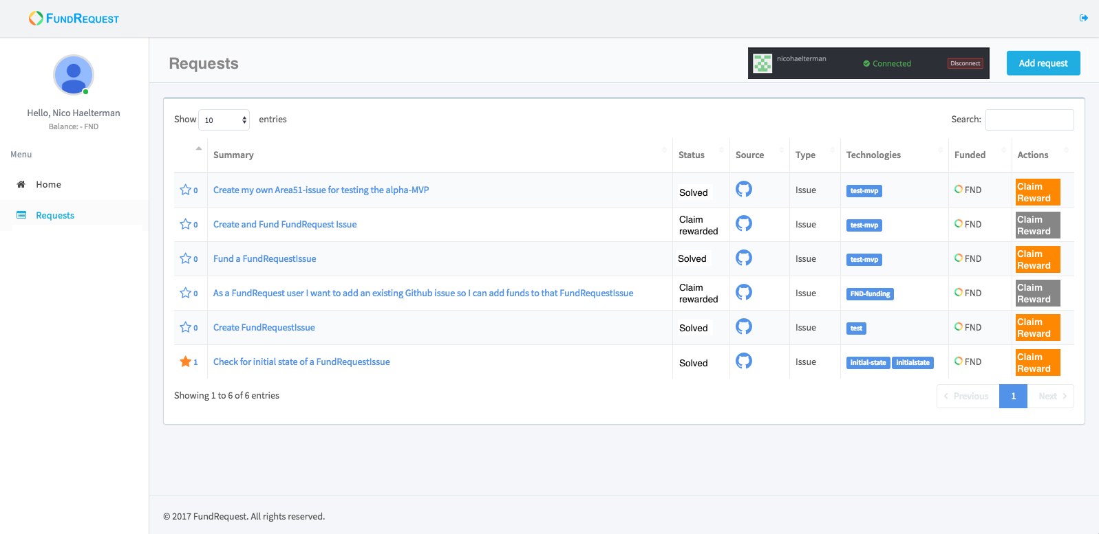Unstar the Check for initial state request
1099x534 pixels.
pyautogui.click(x=185, y=361)
